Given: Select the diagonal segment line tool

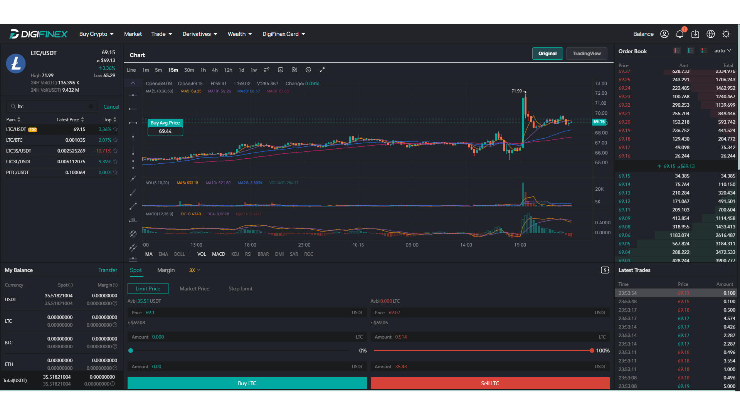Looking at the screenshot, I should click(133, 206).
